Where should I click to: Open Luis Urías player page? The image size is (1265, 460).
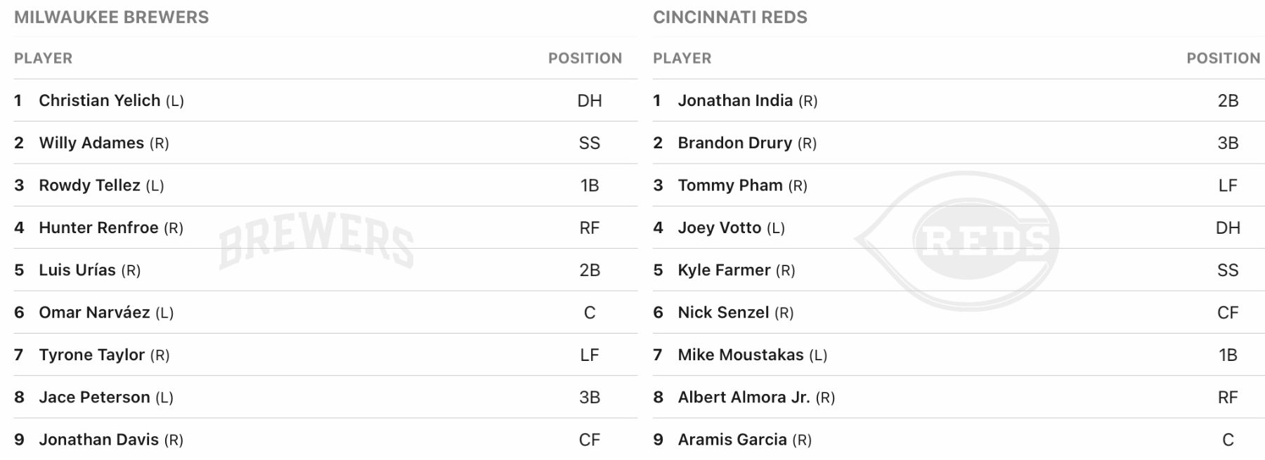pos(77,270)
